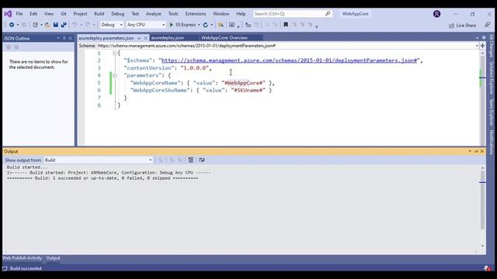Image resolution: width=497 pixels, height=279 pixels.
Task: Open the Schema URL dropdown arrow
Action: tap(477, 46)
